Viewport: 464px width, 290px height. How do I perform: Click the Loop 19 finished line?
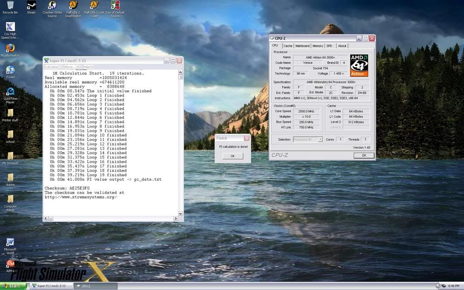[88, 175]
